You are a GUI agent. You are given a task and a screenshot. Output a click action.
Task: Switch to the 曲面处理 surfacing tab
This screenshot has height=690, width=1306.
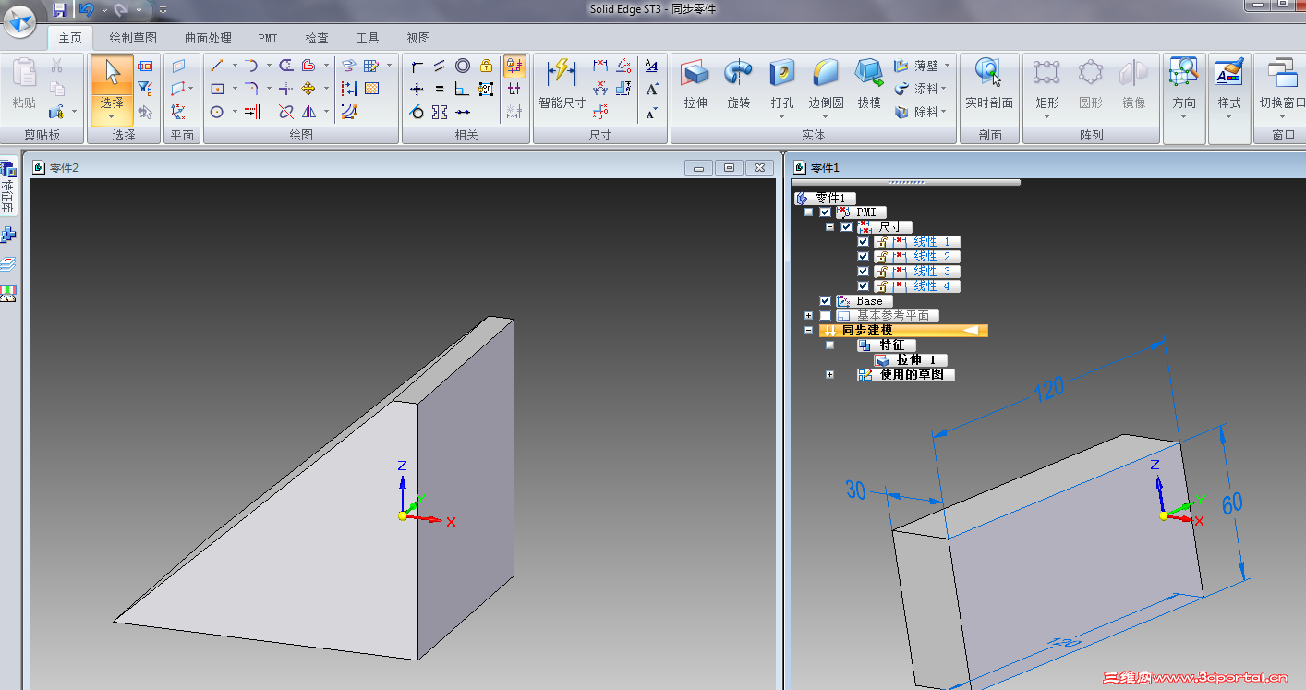[208, 38]
